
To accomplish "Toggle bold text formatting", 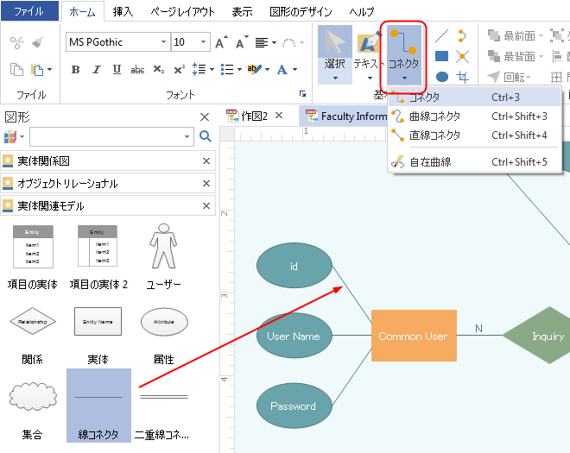I will [x=75, y=70].
